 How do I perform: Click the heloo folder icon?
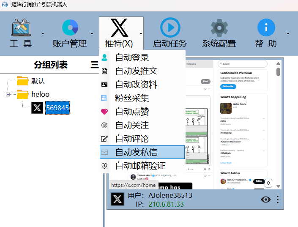point(23,94)
